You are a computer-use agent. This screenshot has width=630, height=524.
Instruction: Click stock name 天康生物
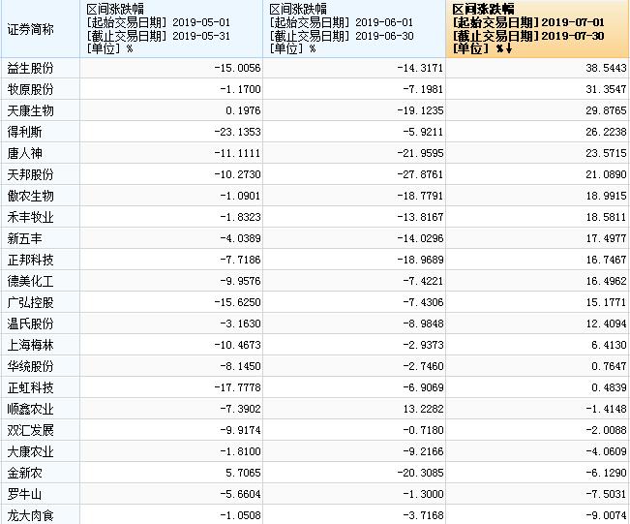(31, 110)
